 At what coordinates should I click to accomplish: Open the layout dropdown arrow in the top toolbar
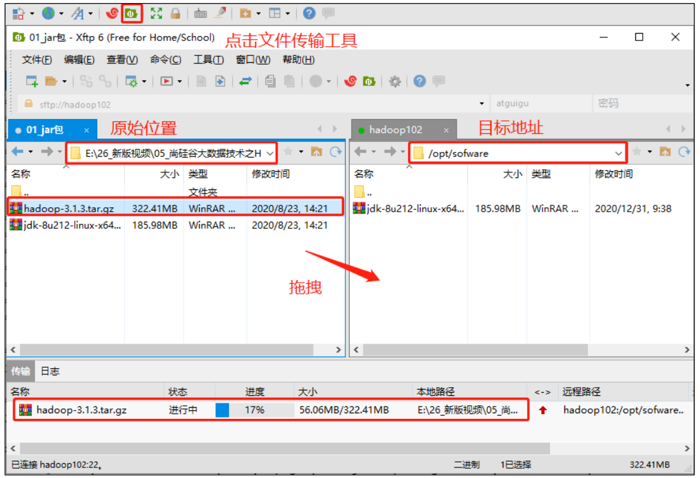click(287, 14)
